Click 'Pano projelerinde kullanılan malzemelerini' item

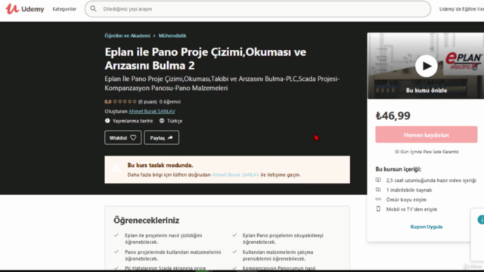pos(173,255)
